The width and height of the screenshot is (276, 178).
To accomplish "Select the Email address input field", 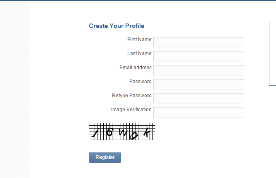I will [199, 70].
